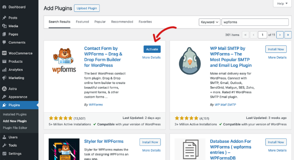Click the Plugins plug icon
Screen dimensions: 294x160
coord(4,105)
